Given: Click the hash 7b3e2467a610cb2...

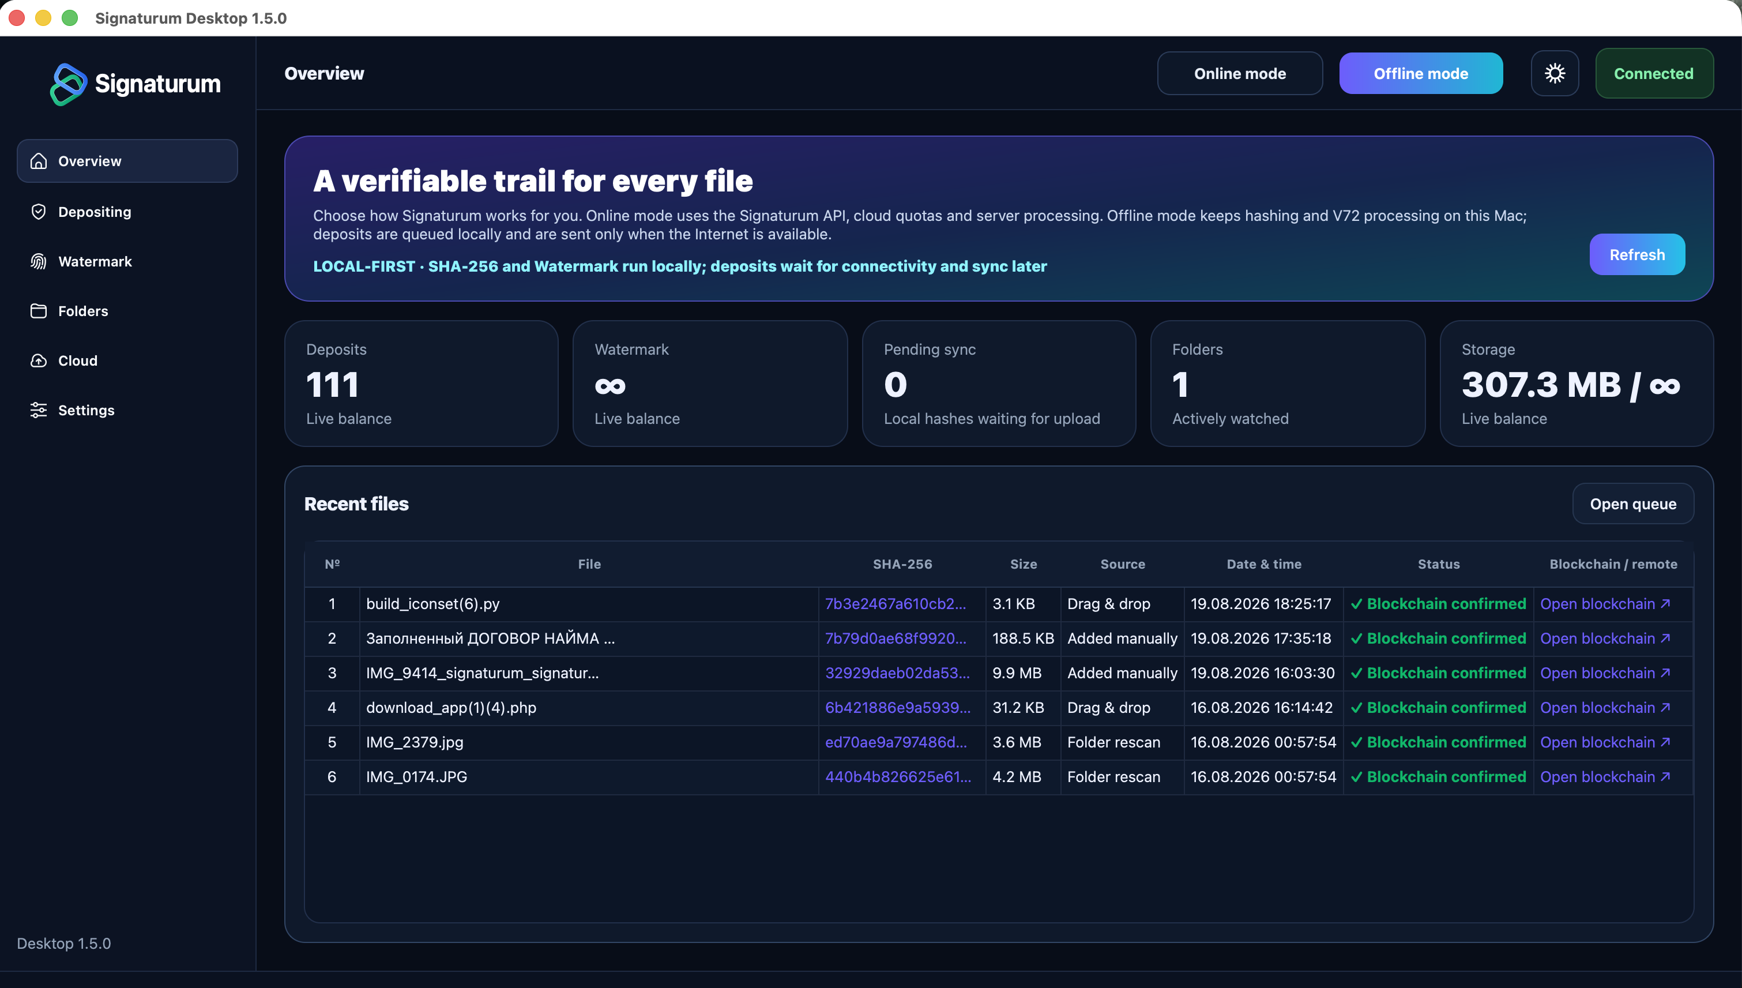Looking at the screenshot, I should point(895,604).
